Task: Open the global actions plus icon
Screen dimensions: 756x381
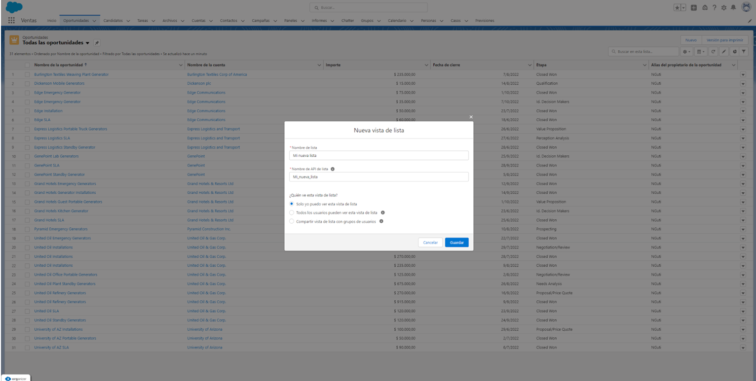Action: [694, 8]
